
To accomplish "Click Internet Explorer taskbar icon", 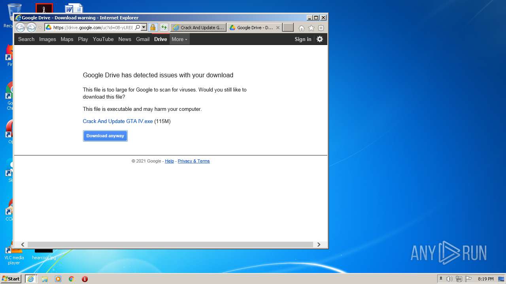I will click(30, 279).
